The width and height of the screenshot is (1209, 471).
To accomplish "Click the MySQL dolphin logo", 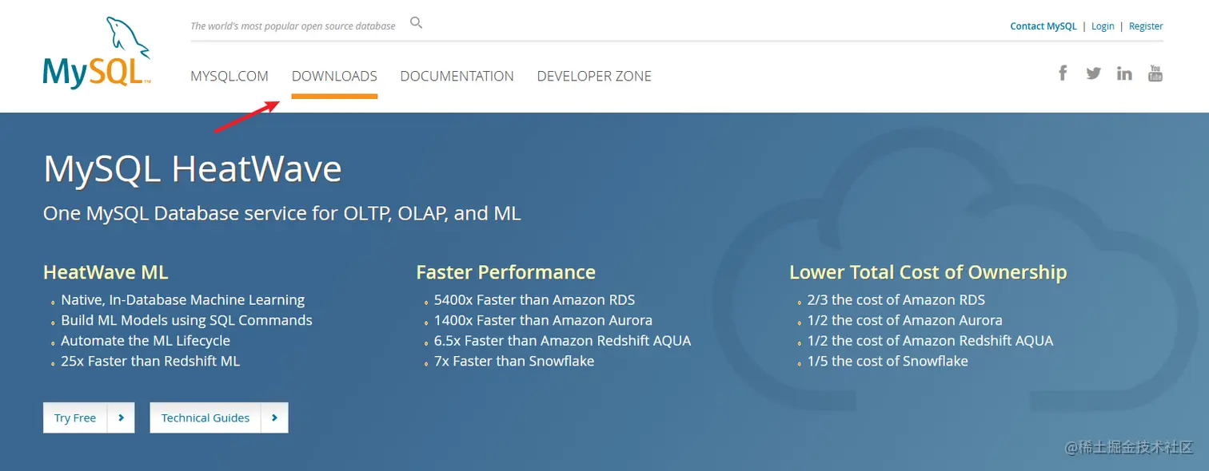I will (x=96, y=53).
